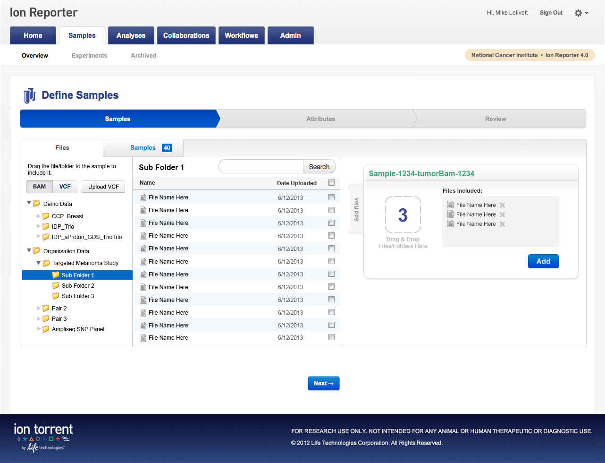
Task: Click the IDP_aProton_GDS_TrioTrio folder icon
Action: point(46,237)
